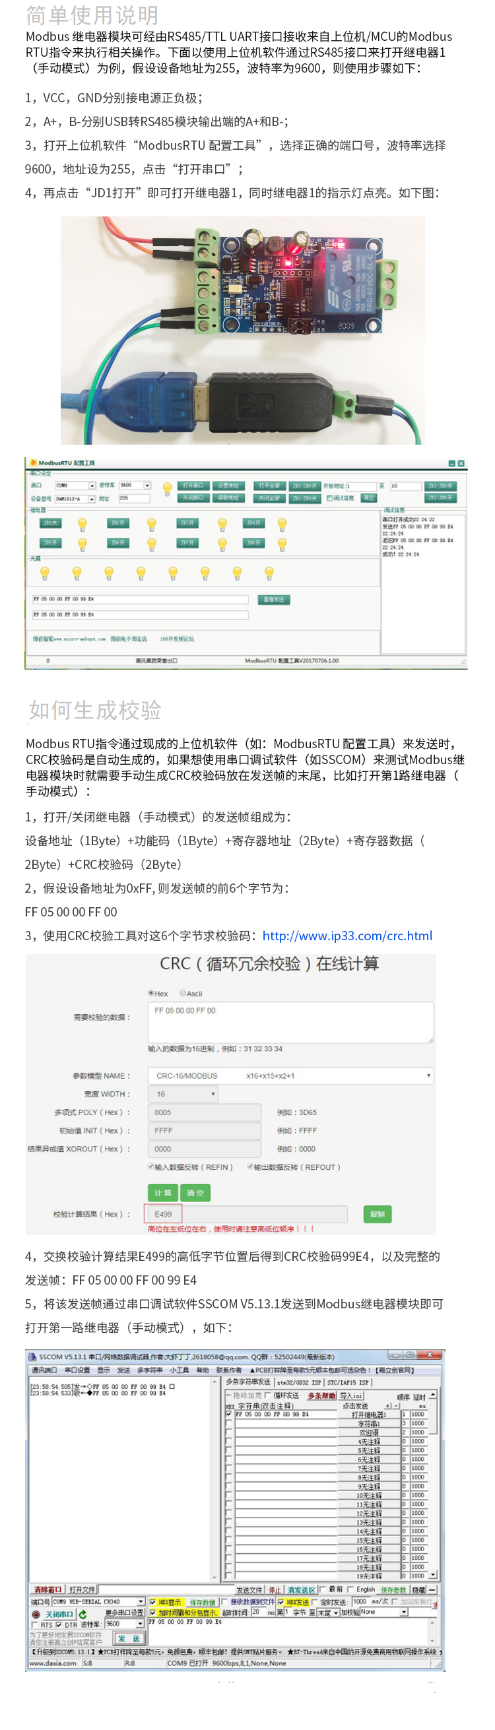Image resolution: width=495 pixels, height=1730 pixels.
Task: Open the 设备型号 dropdown in ModbusRTU tool
Action: tap(75, 499)
